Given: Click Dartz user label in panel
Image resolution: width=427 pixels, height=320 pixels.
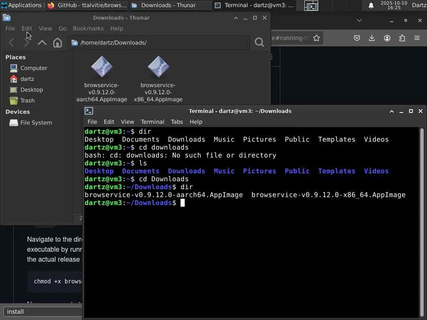Looking at the screenshot, I should coord(419,5).
